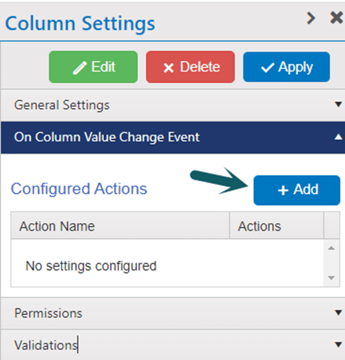The image size is (345, 360).
Task: Click the X icon on Delete button
Action: click(169, 68)
